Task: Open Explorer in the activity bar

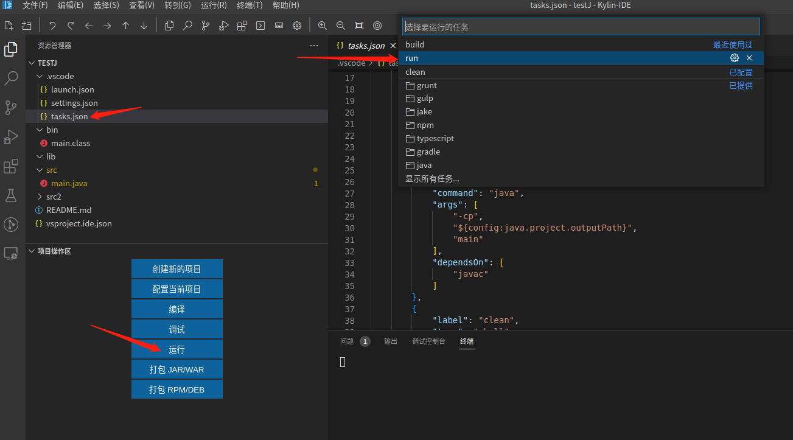Action: point(11,49)
